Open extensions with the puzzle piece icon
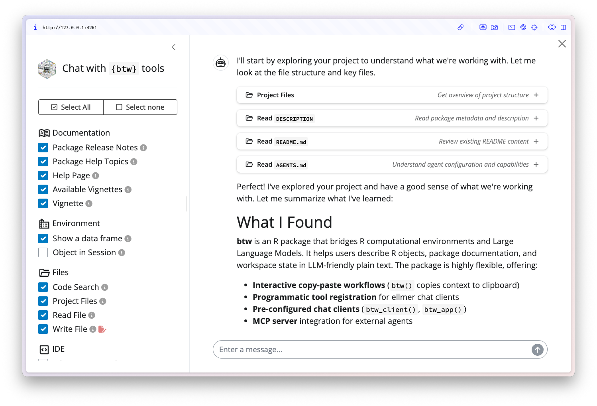 coord(552,28)
